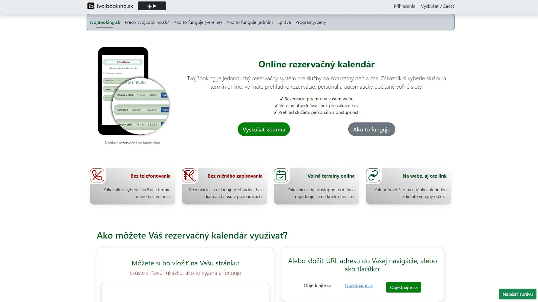Click the Skúste si živú ukážku text

pos(185,273)
